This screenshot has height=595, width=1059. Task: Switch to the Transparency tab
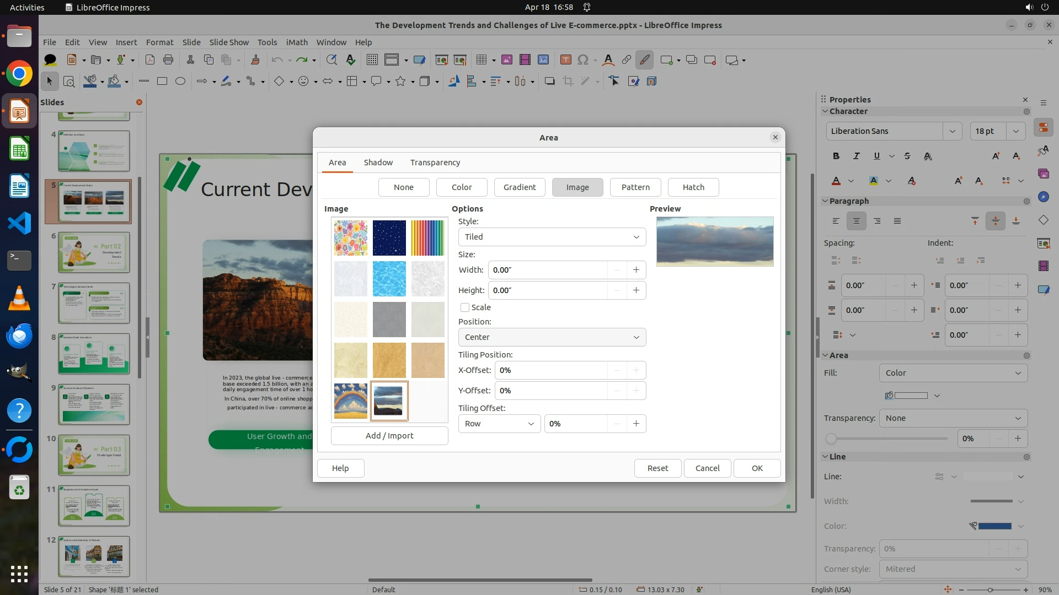(x=435, y=163)
